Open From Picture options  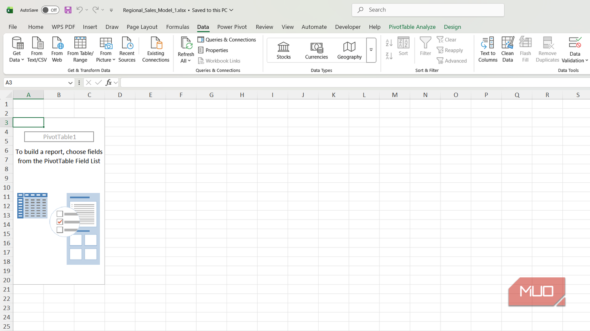point(106,49)
